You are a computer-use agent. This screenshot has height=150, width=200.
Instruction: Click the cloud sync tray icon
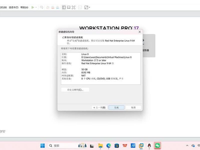pyautogui.click(x=193, y=145)
